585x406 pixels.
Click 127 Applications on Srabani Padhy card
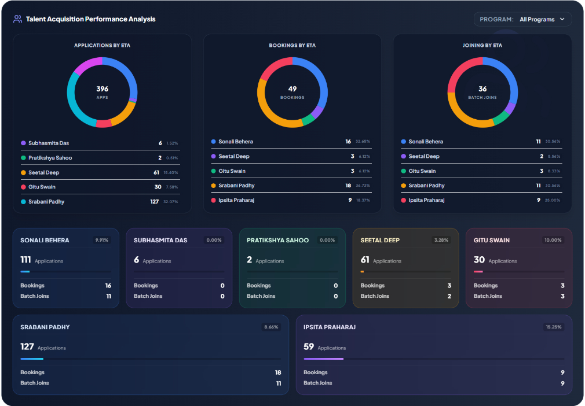(x=43, y=347)
